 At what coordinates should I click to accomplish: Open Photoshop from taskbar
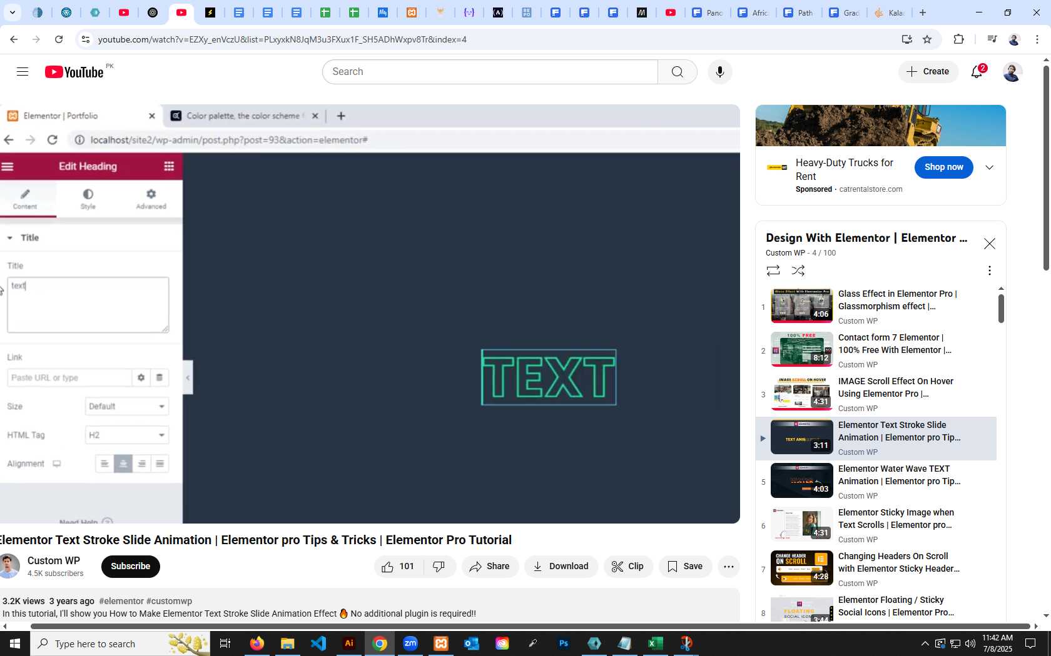[x=564, y=644]
